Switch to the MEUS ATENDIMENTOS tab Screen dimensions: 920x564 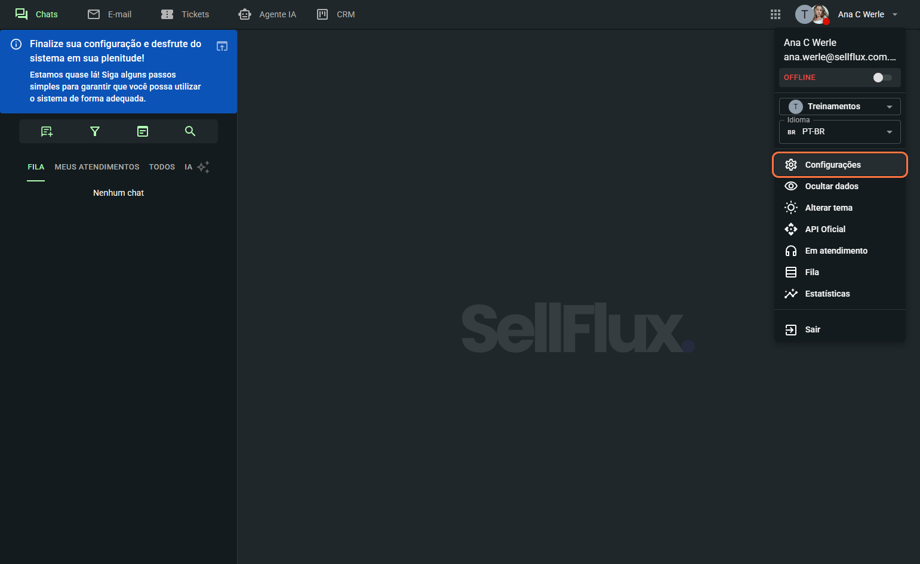coord(97,167)
